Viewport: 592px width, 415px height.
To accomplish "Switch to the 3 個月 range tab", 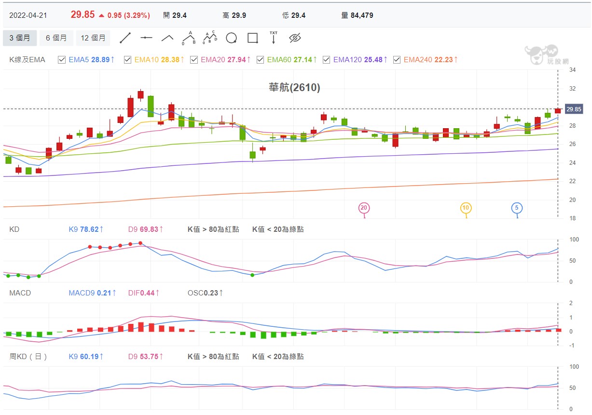I will (x=20, y=38).
